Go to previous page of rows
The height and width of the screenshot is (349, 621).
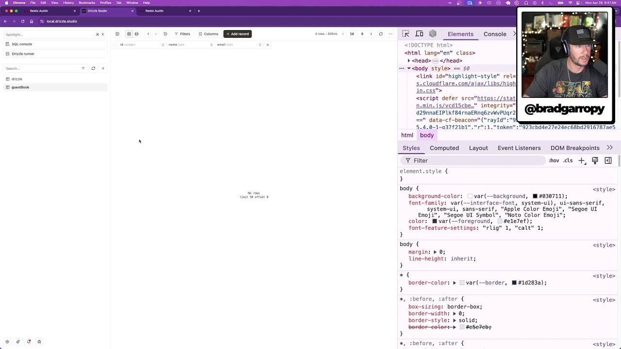coord(343,34)
